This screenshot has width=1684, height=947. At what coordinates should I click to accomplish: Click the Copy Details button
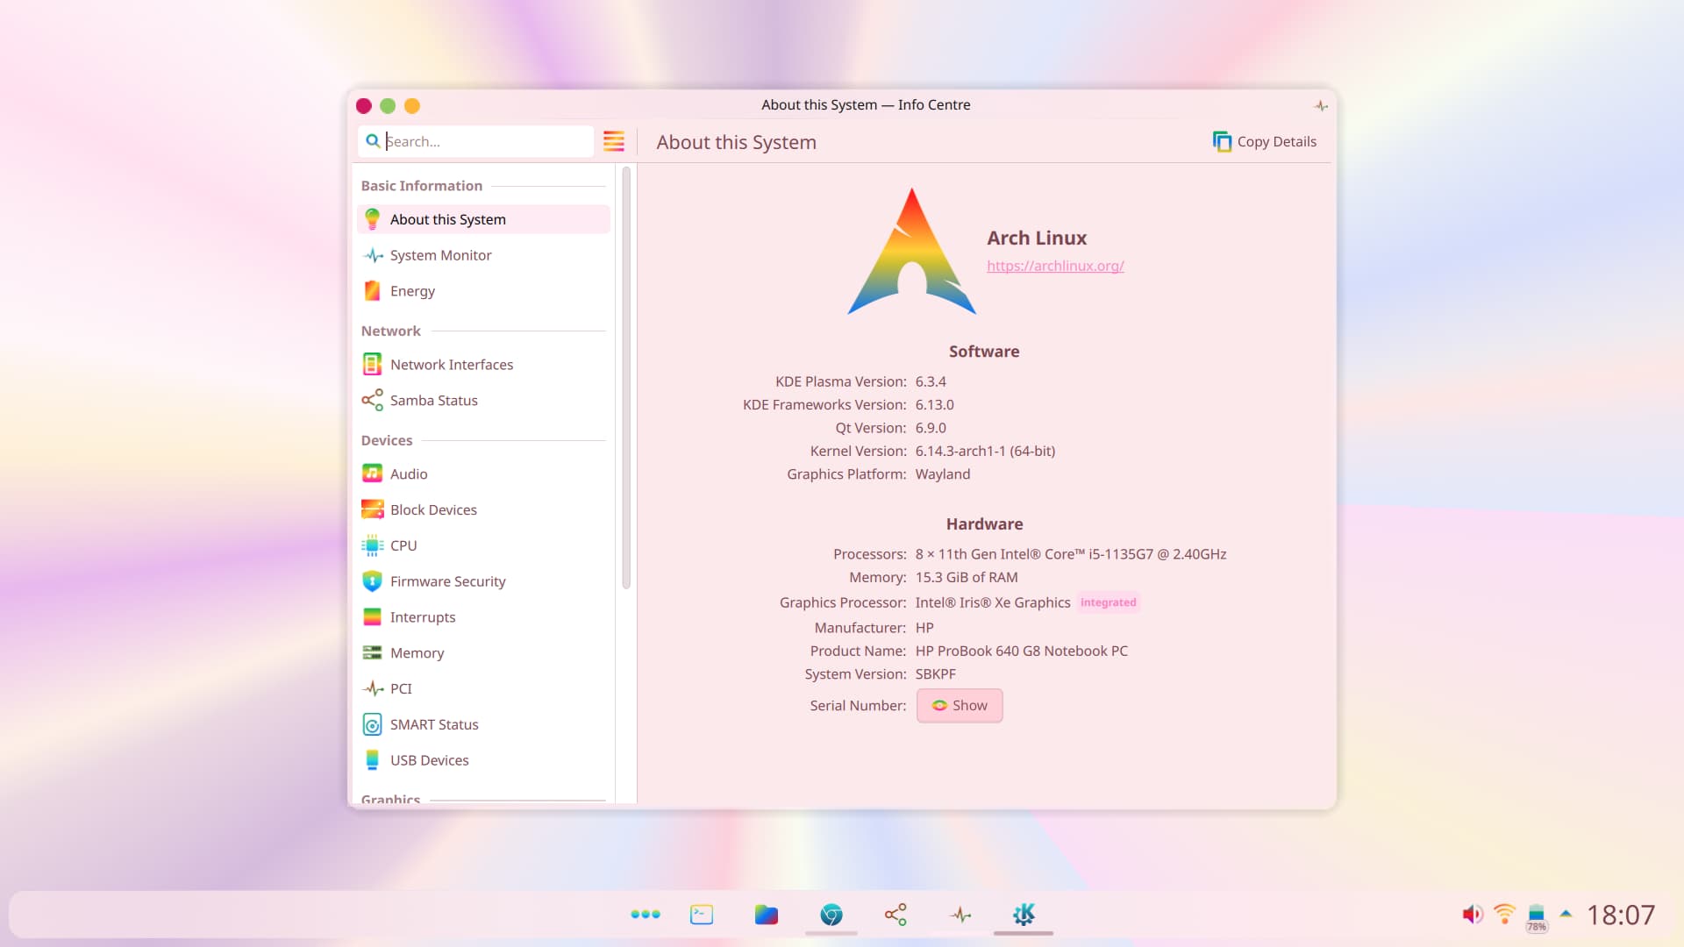pos(1265,141)
